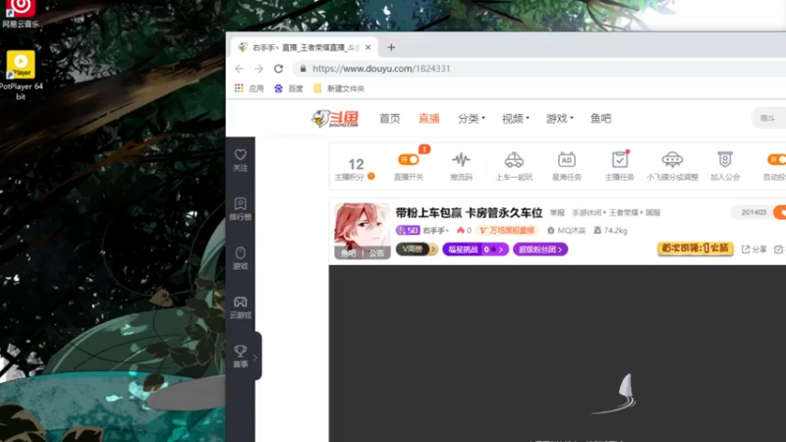The height and width of the screenshot is (442, 786).
Task: Click the MQ guild label
Action: pos(567,231)
